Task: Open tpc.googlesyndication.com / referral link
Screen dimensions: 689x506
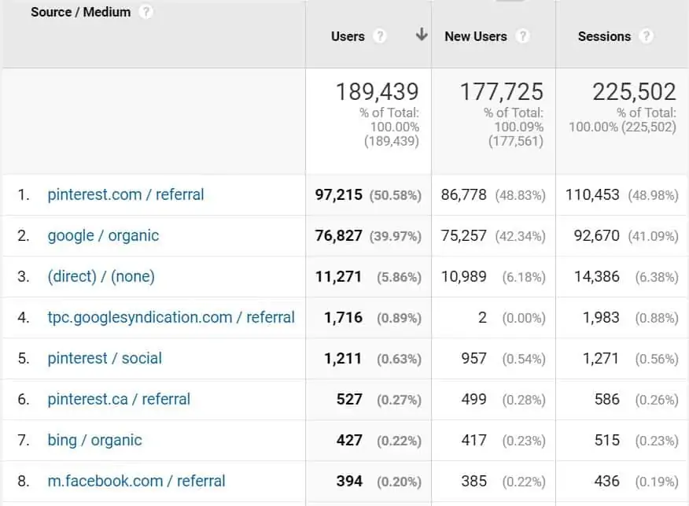Action: (x=171, y=317)
